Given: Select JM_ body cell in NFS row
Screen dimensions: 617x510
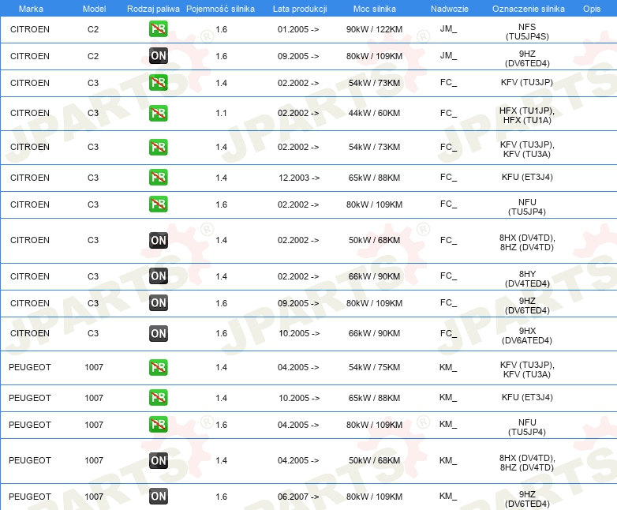Looking at the screenshot, I should pyautogui.click(x=448, y=28).
